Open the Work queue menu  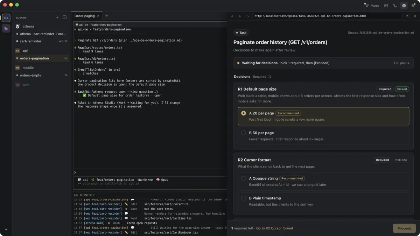372,6
